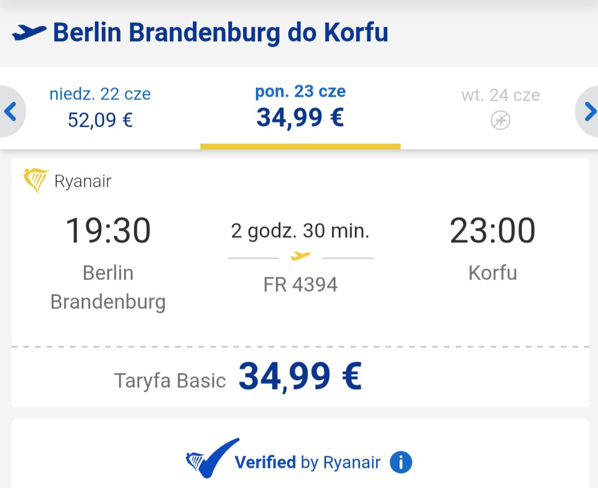This screenshot has height=488, width=598.
Task: Click the 2 godz. 30 min. duration label
Action: tap(300, 231)
